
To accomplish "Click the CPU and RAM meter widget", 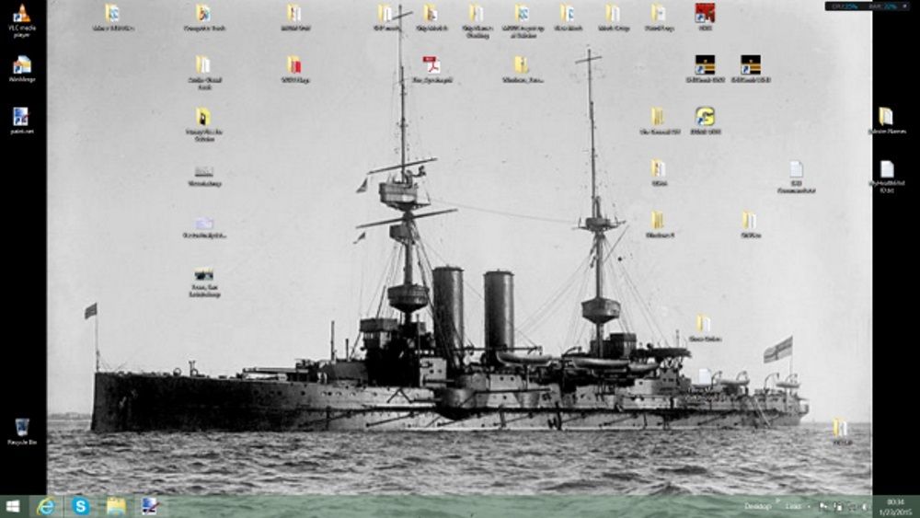I will 868,6.
